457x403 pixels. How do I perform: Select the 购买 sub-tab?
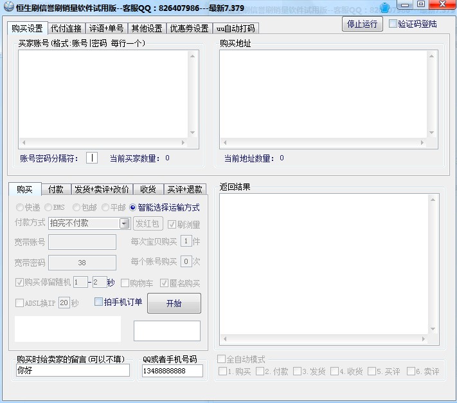24,189
